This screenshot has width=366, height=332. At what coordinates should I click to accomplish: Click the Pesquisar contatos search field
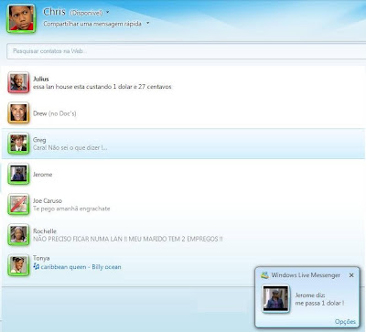(x=186, y=51)
